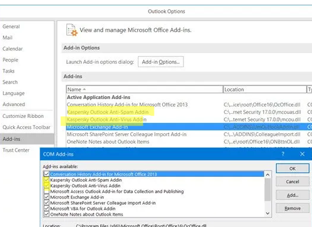Uncheck Conversation History Add-in checkbox
This screenshot has width=312, height=227.
tap(46, 174)
